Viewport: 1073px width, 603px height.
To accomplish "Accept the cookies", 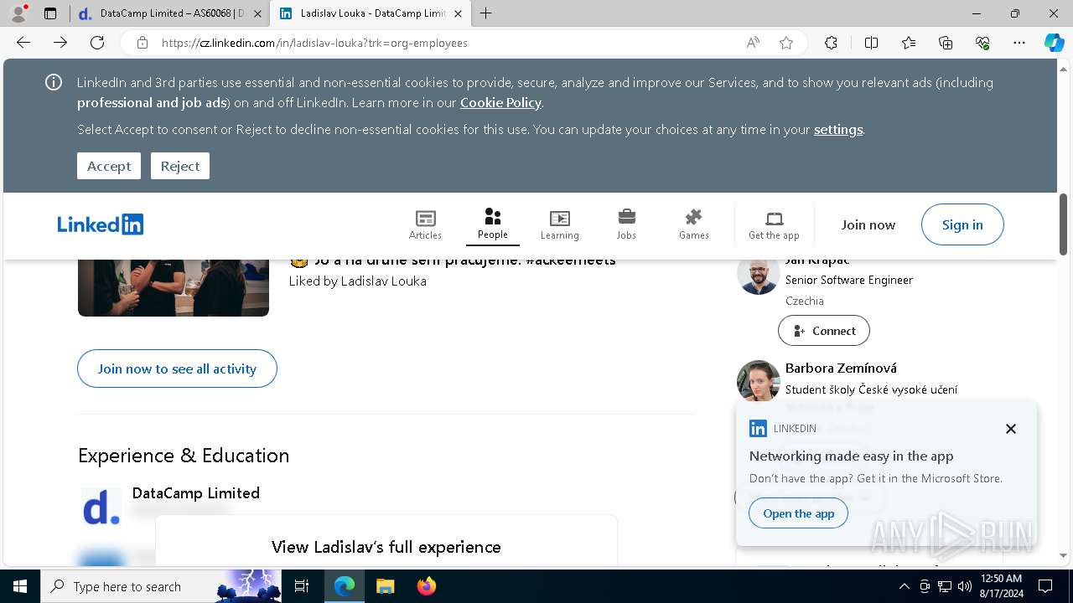I will (109, 166).
